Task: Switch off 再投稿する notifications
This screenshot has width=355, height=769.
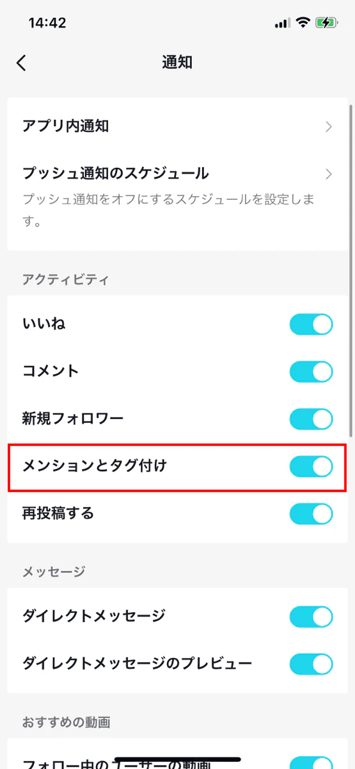Action: pyautogui.click(x=312, y=514)
